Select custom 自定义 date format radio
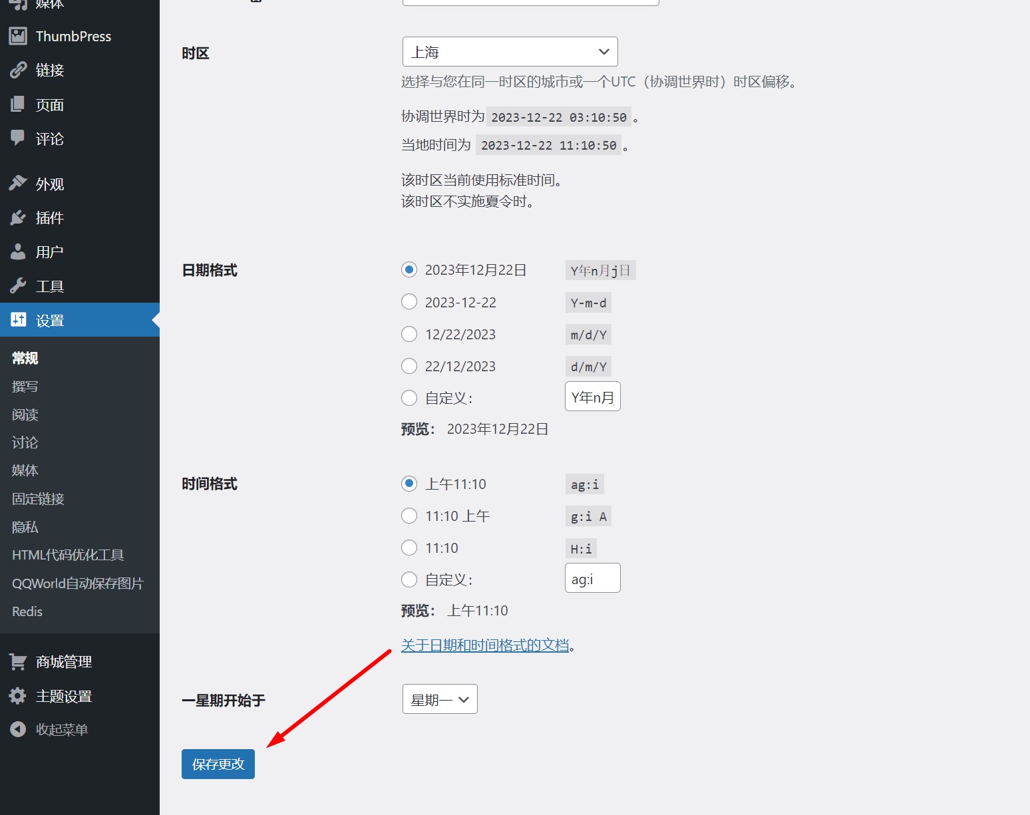 [409, 398]
